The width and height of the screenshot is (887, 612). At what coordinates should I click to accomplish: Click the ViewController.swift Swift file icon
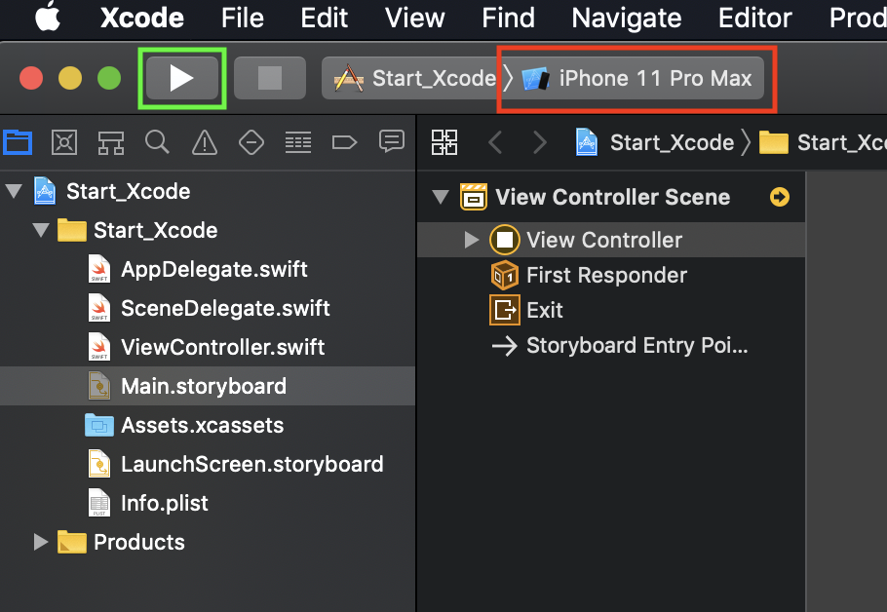(99, 347)
